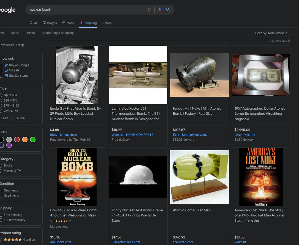
Task: Open Orders in shopping menu
Action: (30, 33)
